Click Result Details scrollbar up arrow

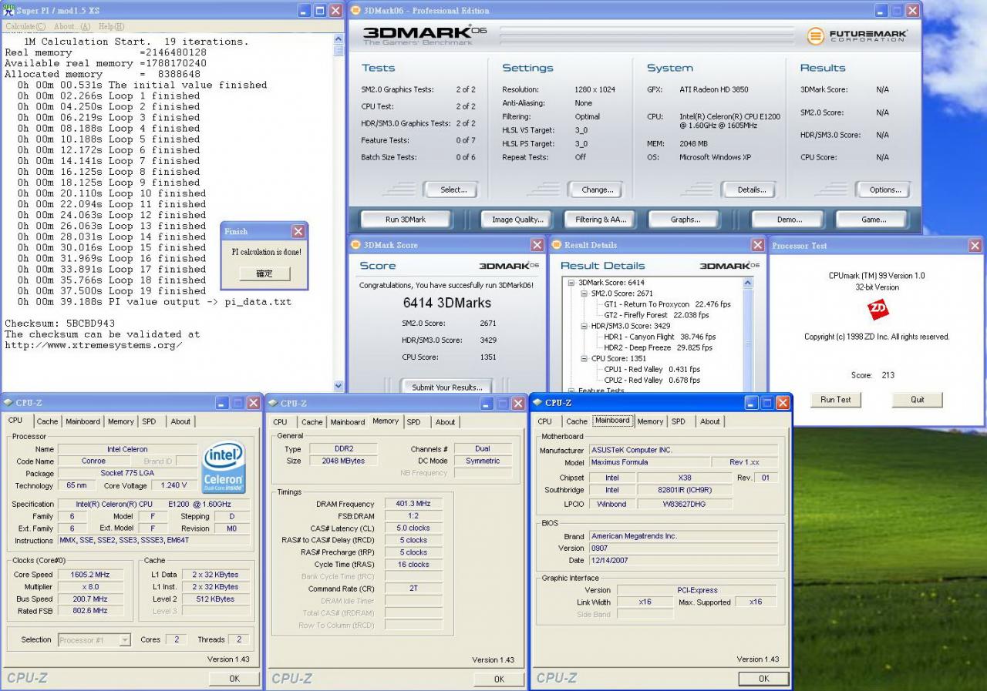tap(748, 283)
